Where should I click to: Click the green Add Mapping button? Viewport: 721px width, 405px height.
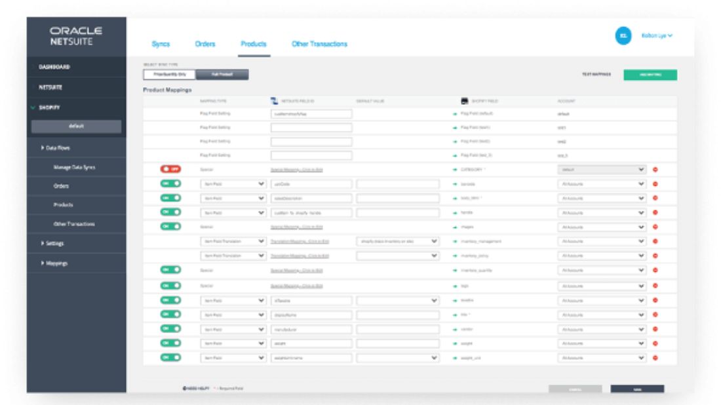pos(650,75)
